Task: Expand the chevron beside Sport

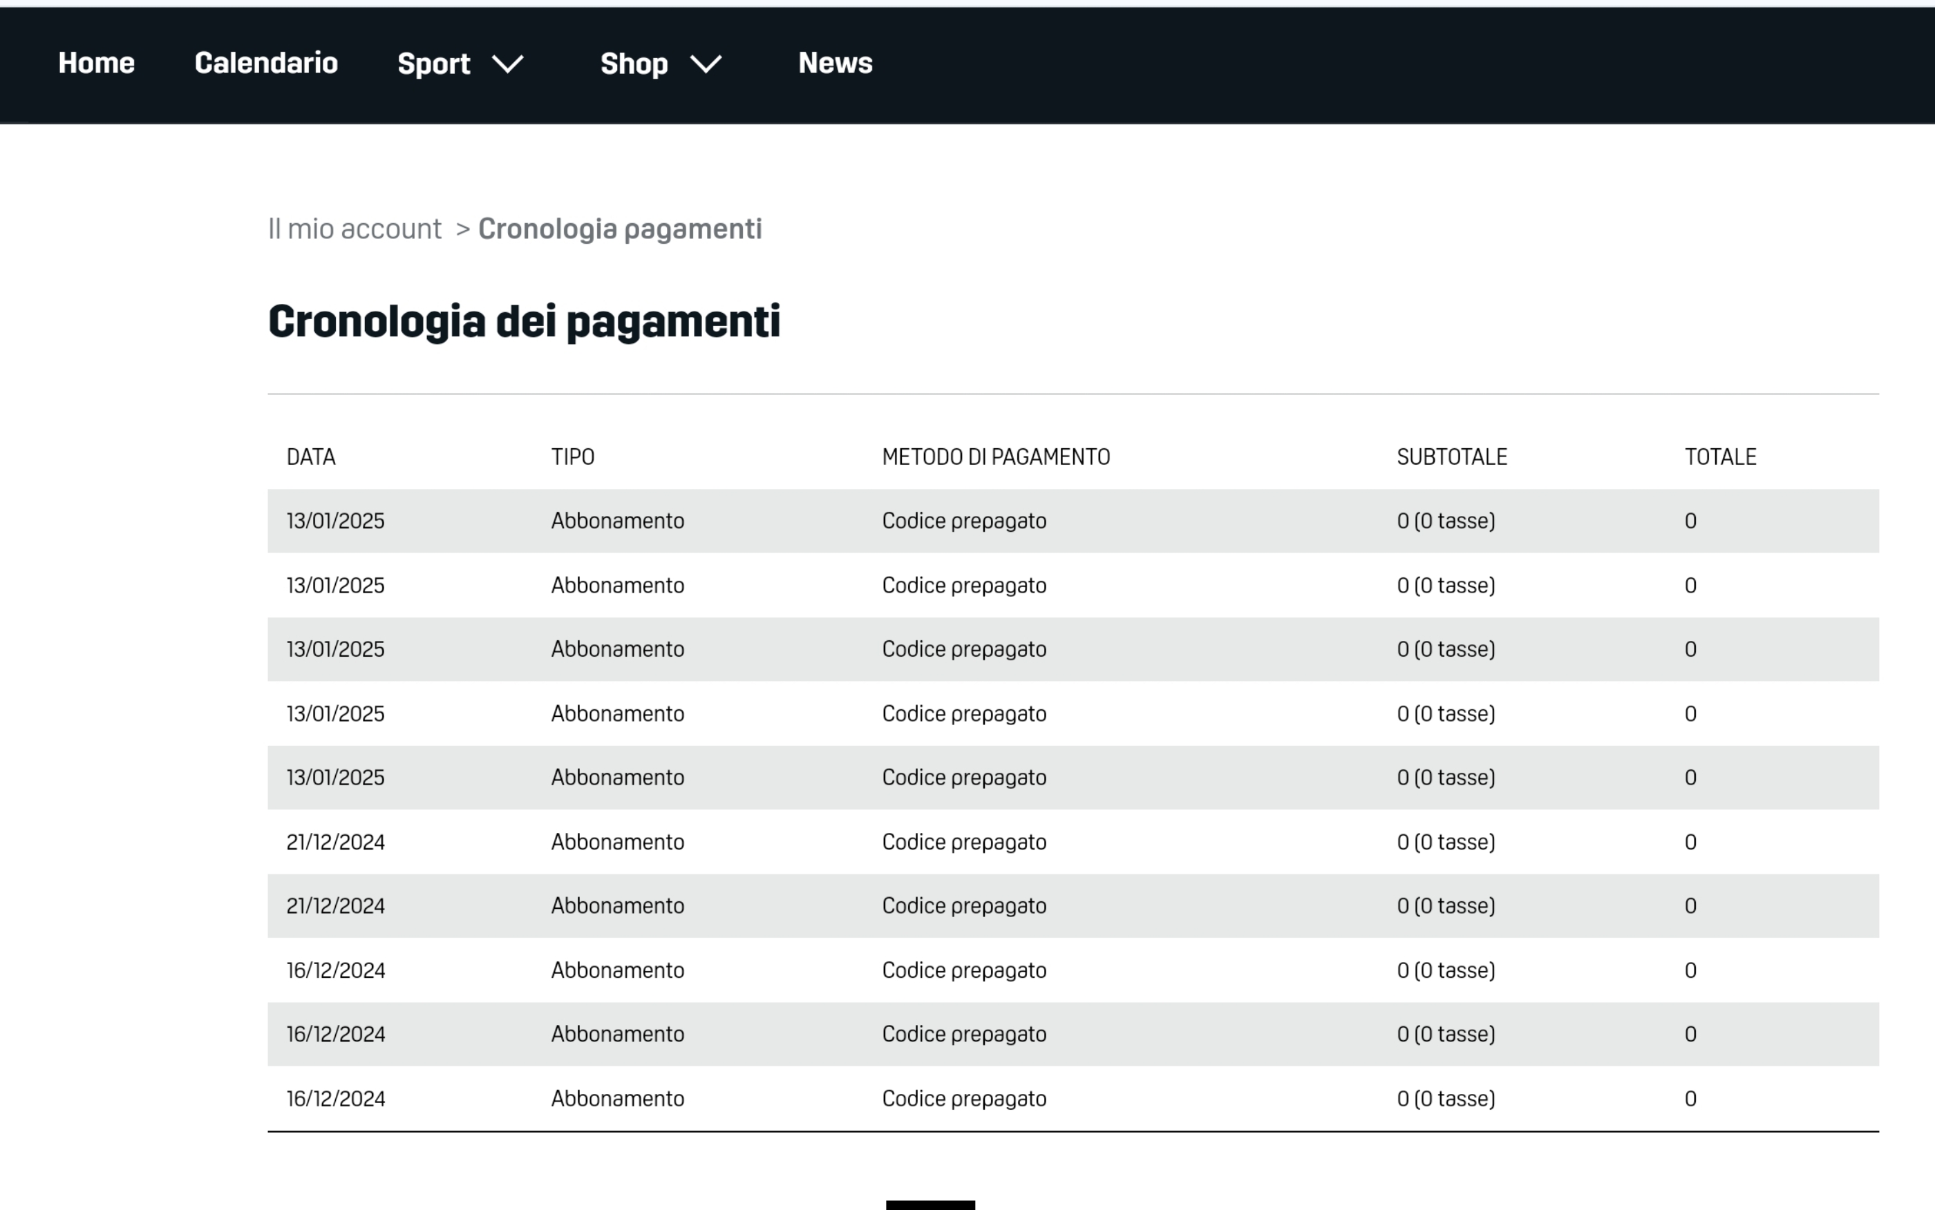Action: click(x=507, y=64)
